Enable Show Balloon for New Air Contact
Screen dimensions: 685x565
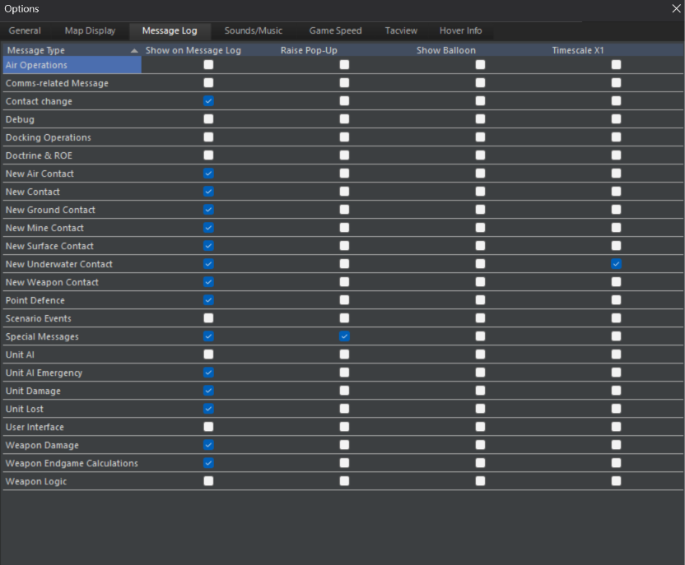coord(480,174)
